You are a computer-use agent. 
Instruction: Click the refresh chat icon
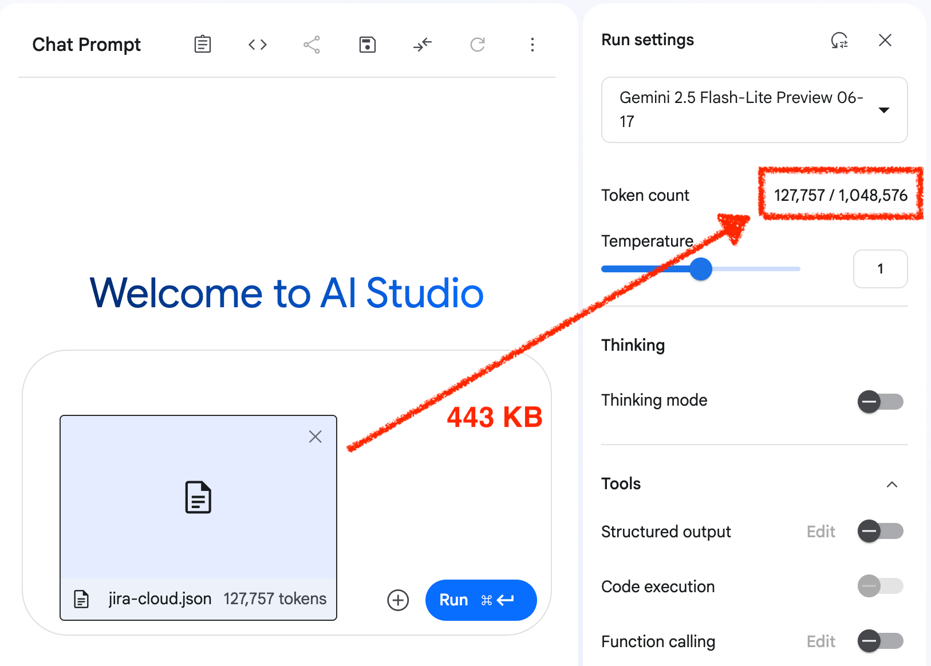(x=478, y=45)
